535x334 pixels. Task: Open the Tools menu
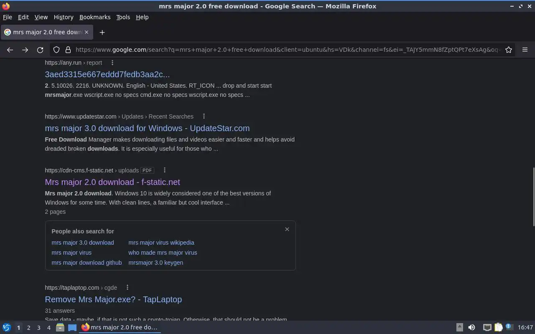coord(123,17)
